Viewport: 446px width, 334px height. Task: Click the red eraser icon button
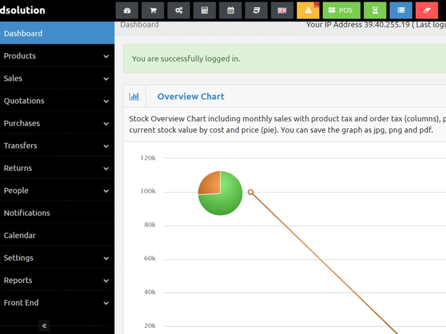pos(427,11)
